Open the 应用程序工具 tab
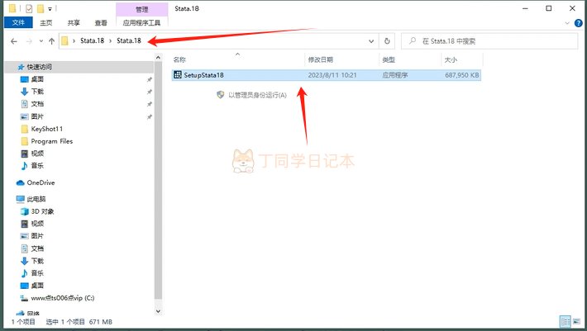 tap(141, 23)
